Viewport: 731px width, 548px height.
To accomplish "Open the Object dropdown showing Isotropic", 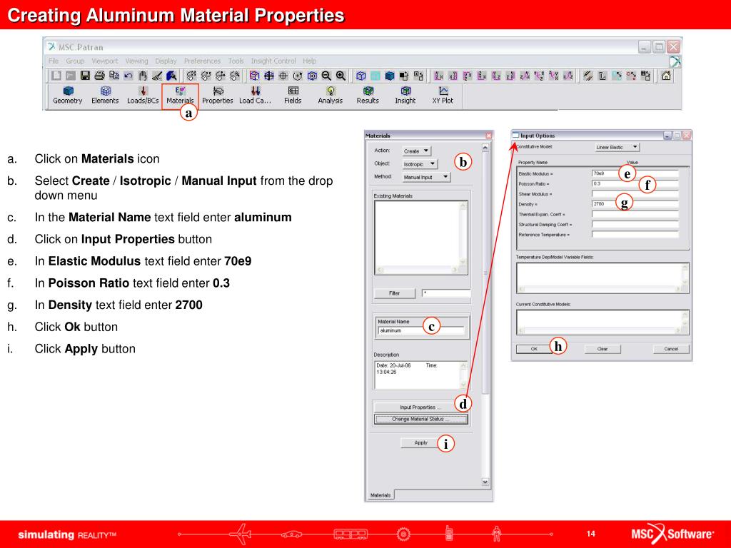I will [x=420, y=164].
